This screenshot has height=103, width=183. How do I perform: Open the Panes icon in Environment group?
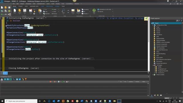tap(73, 11)
